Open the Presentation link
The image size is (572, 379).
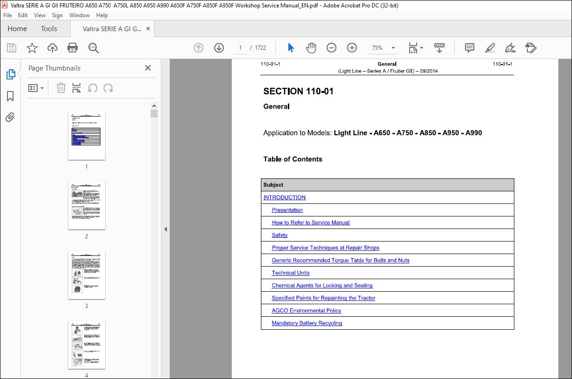(287, 210)
